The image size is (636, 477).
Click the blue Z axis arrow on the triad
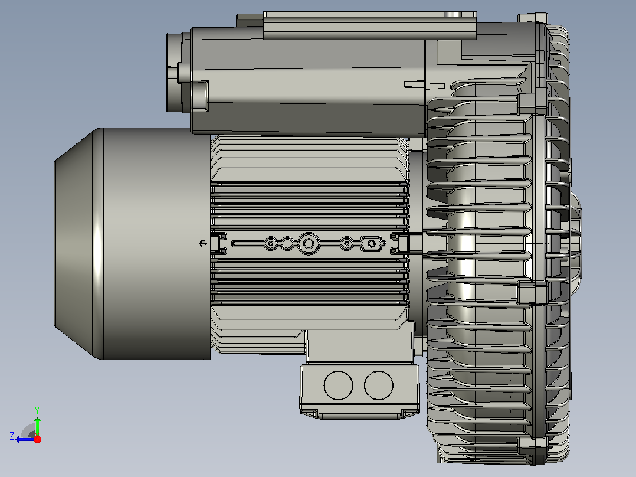[25, 440]
